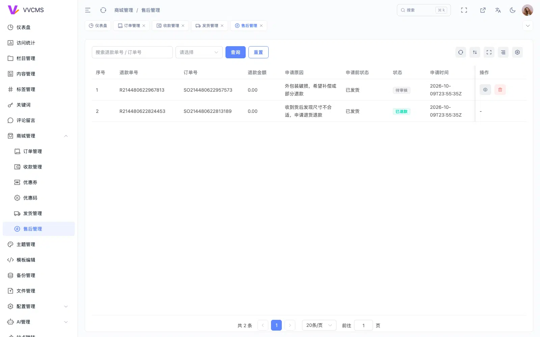Open the status select dropdown 请选择
The width and height of the screenshot is (540, 337).
pos(199,52)
